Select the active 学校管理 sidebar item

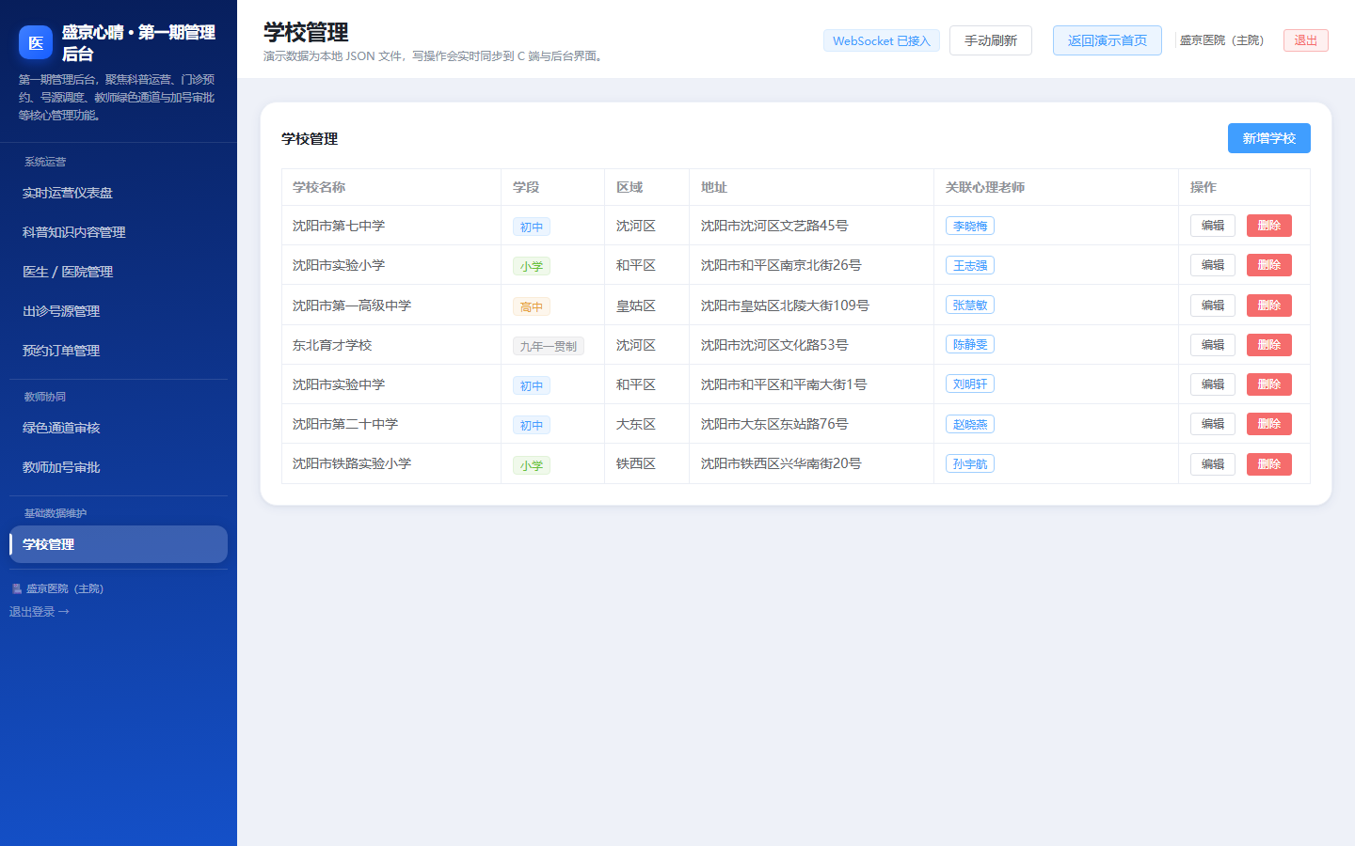point(119,544)
